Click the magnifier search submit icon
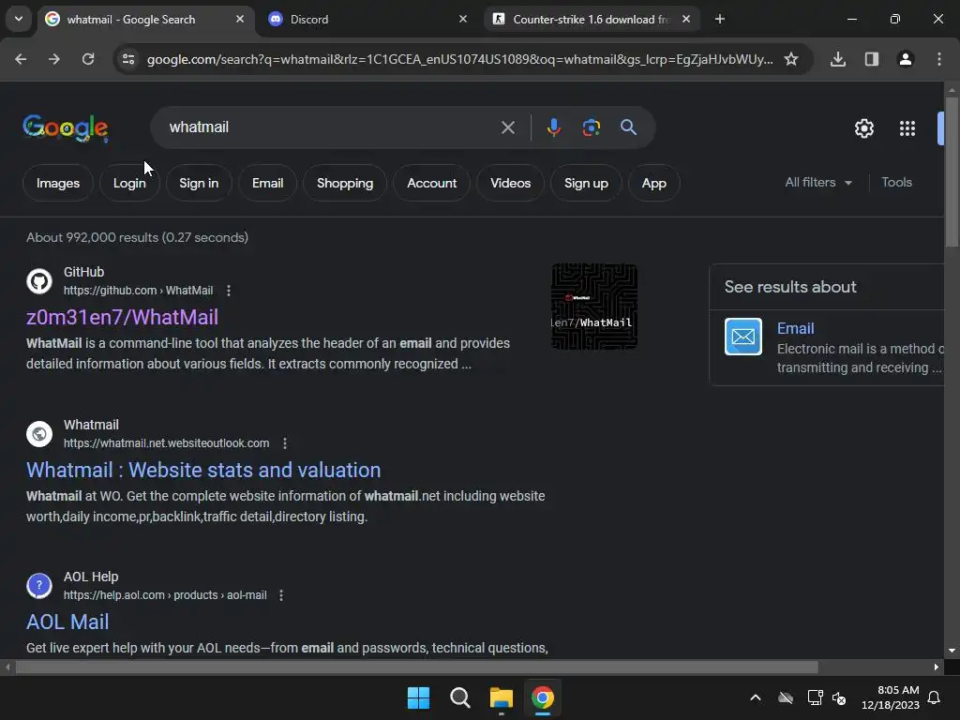This screenshot has width=960, height=720. 628,127
